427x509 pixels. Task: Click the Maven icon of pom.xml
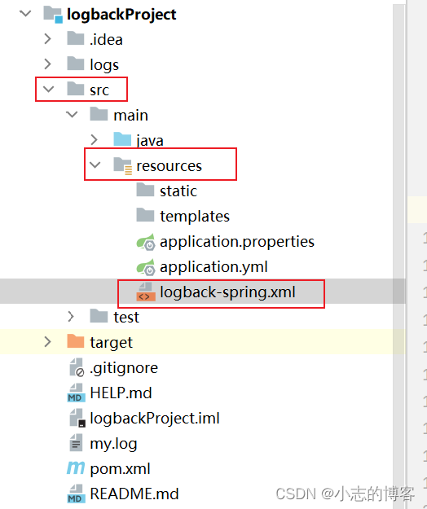coord(76,467)
